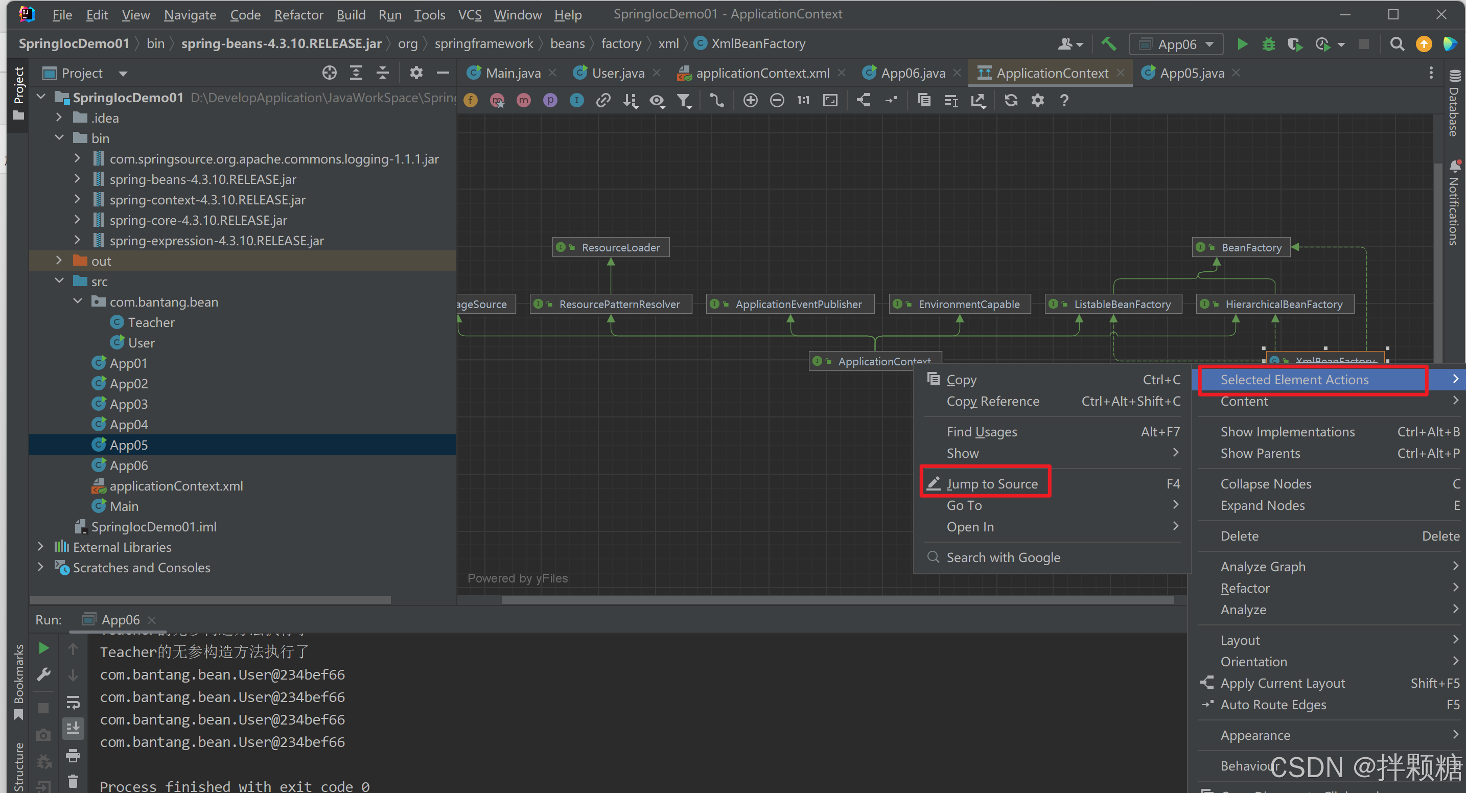Collapse the com.bantang.bean package node

(78, 301)
